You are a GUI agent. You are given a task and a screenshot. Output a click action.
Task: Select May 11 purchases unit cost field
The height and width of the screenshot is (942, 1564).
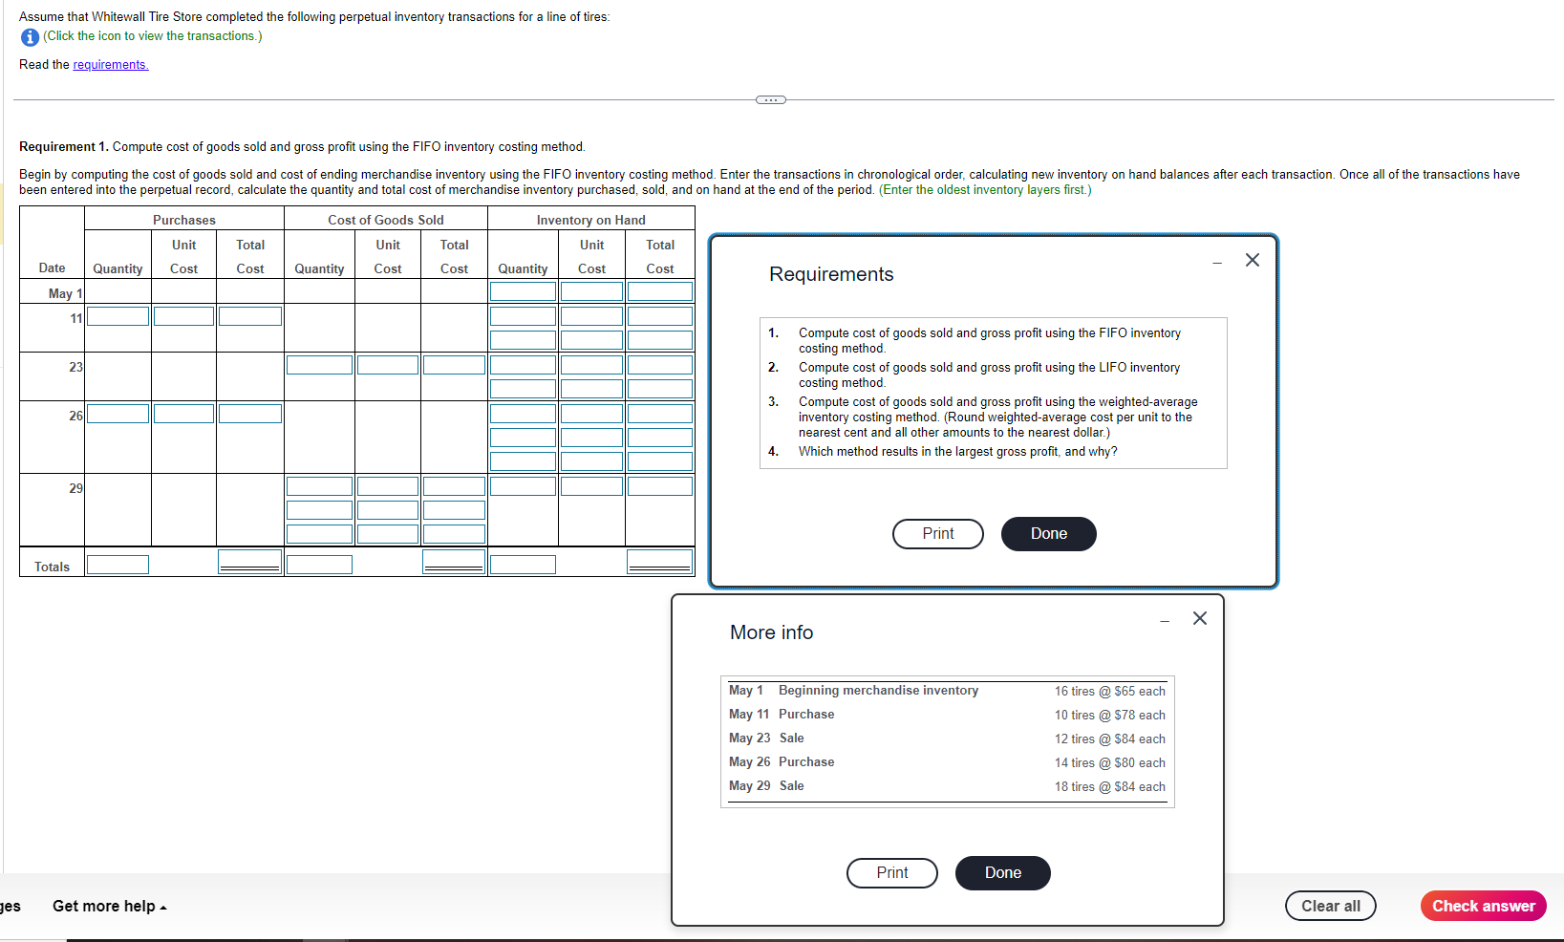183,316
